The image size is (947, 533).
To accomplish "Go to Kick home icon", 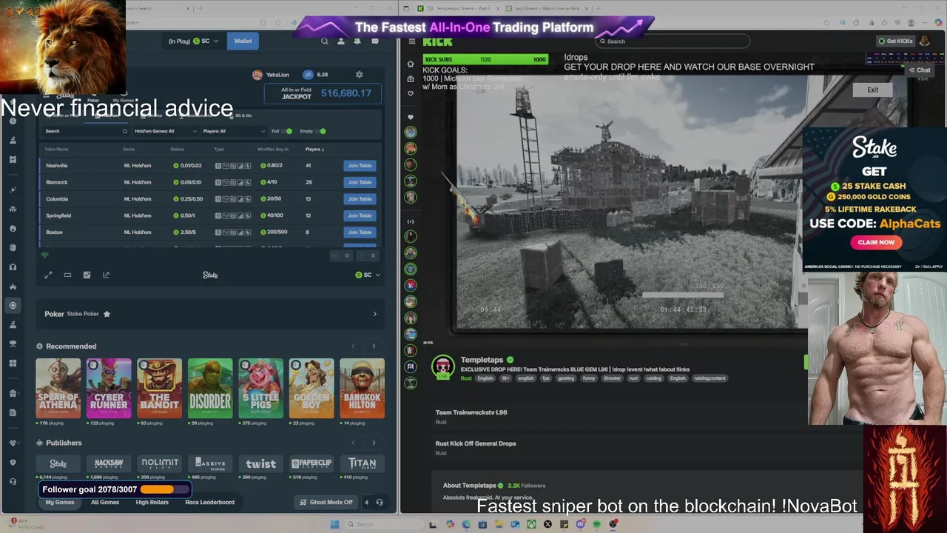I will 411,64.
